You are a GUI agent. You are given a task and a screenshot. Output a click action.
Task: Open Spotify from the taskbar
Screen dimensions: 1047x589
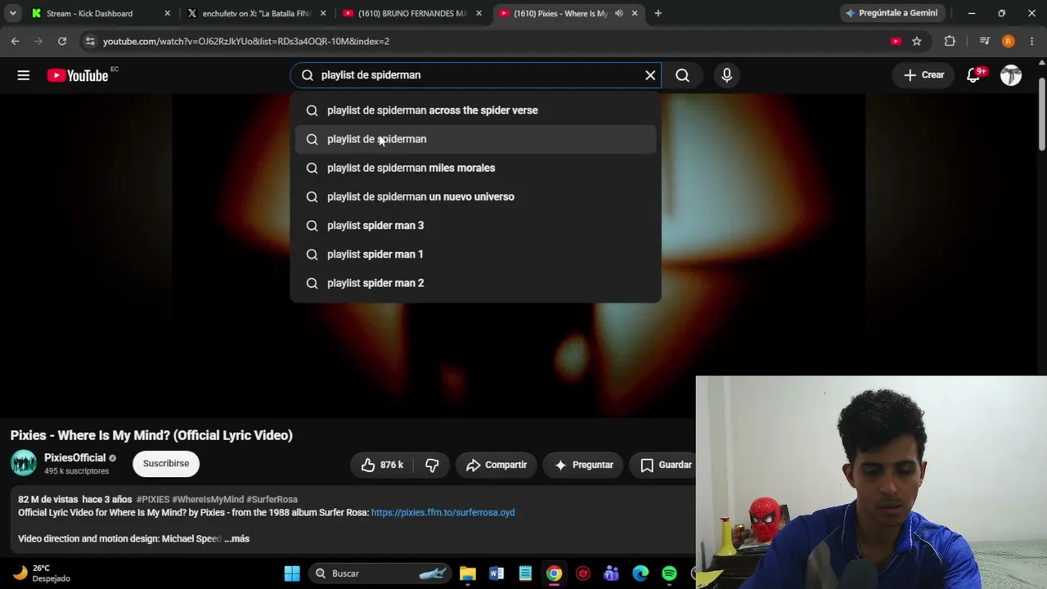(669, 573)
